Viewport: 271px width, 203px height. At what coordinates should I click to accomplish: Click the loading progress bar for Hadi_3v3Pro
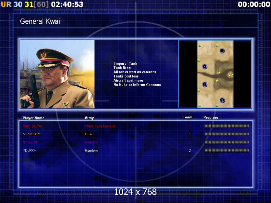[x=227, y=126]
